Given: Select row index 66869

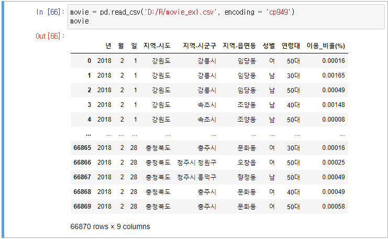Looking at the screenshot, I should coord(82,207).
